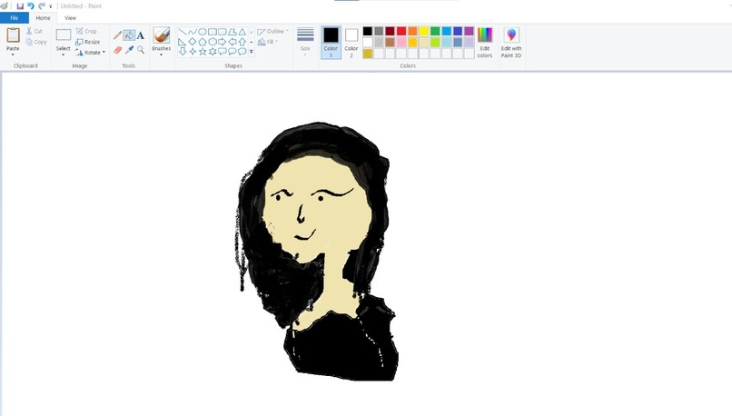The image size is (732, 416).
Task: Select the Color picker eyedropper tool
Action: tap(129, 50)
